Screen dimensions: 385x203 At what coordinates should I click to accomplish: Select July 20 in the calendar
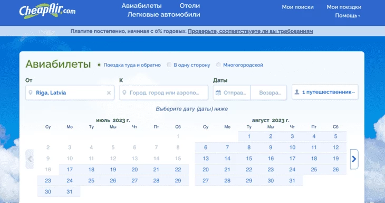134,170
